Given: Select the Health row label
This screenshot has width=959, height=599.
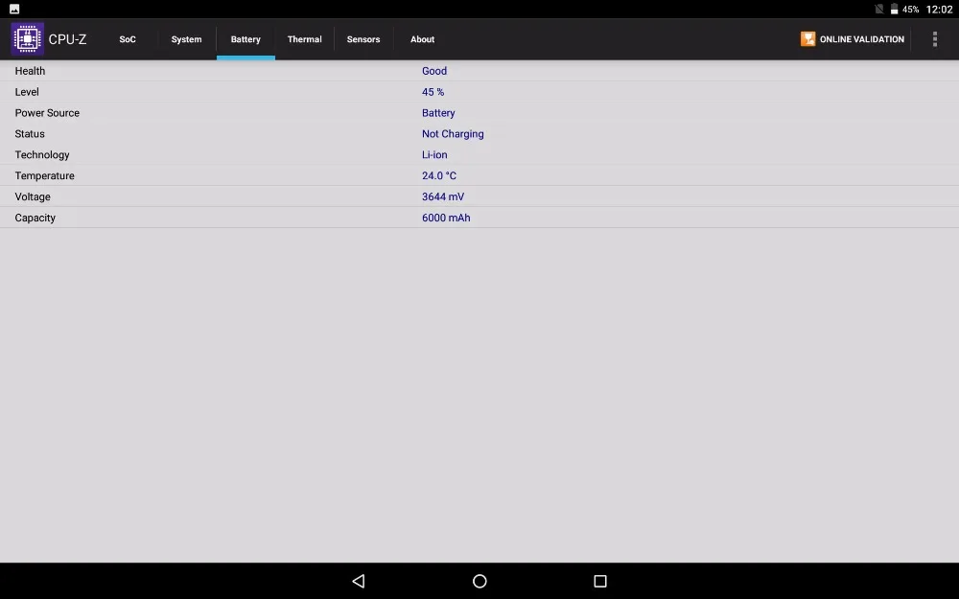Looking at the screenshot, I should pos(30,71).
